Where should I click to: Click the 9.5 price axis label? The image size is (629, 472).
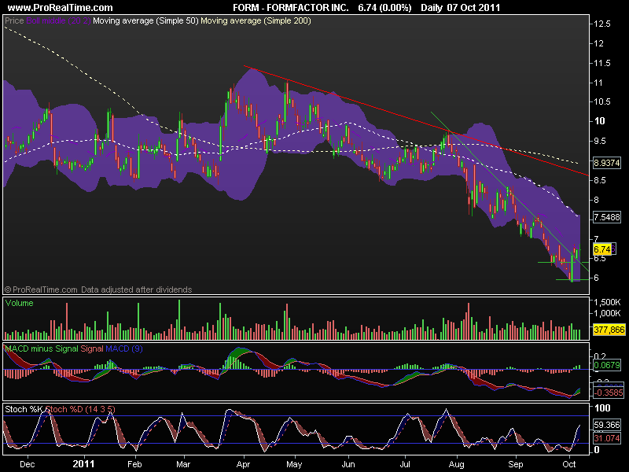point(601,141)
